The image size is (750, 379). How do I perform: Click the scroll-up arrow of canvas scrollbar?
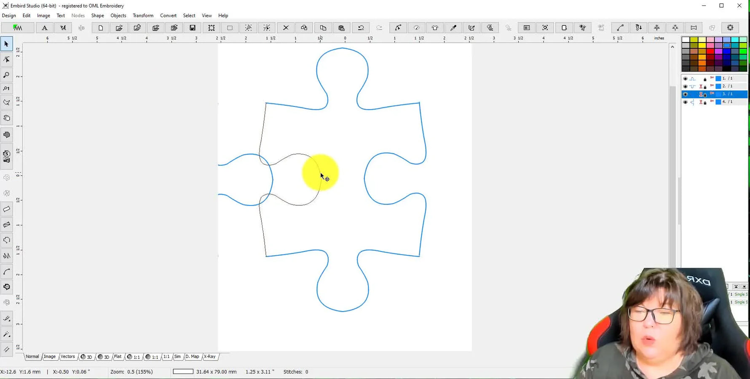(672, 47)
